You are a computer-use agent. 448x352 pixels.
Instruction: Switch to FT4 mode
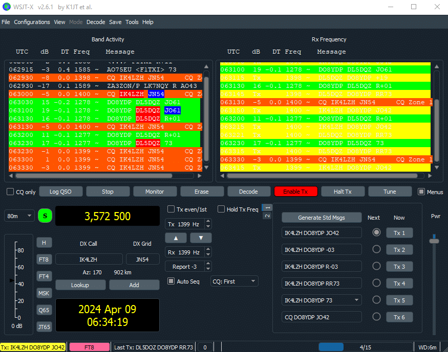(44, 276)
